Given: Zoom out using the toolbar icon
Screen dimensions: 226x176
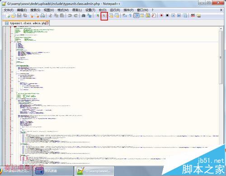Looking at the screenshot, I should coord(104,15).
